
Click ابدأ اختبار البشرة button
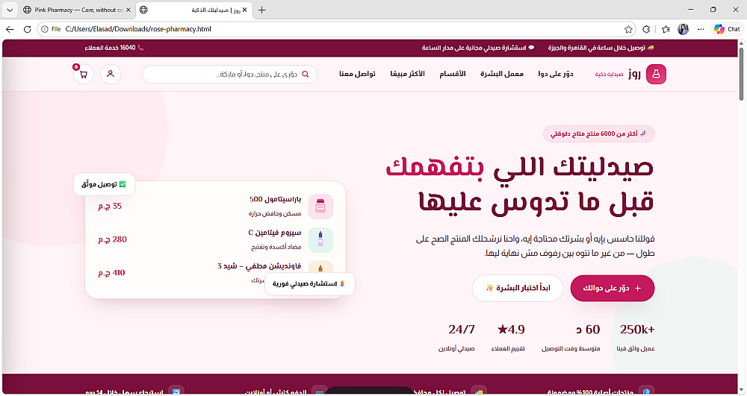click(518, 288)
